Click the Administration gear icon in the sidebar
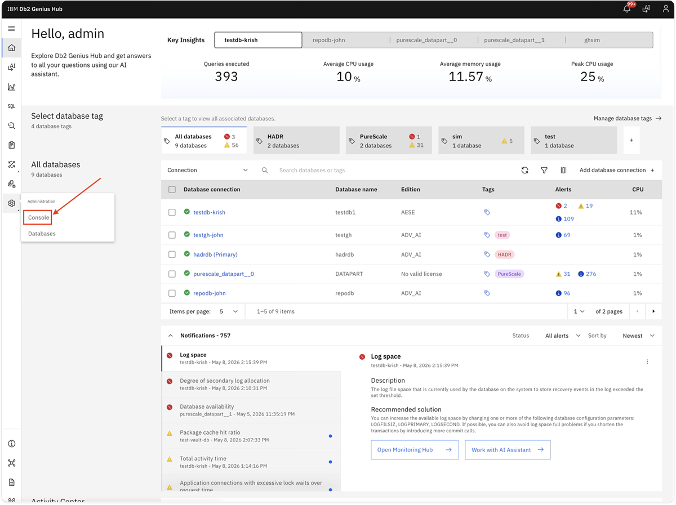Viewport: 676px width, 505px height. pyautogui.click(x=11, y=203)
